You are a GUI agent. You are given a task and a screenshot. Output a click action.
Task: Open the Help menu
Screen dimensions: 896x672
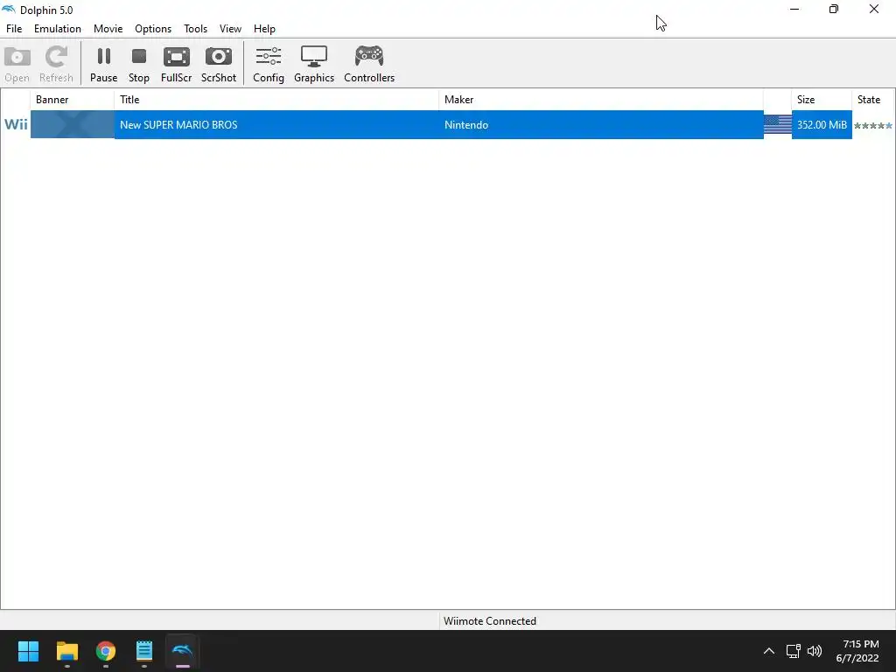pos(264,29)
